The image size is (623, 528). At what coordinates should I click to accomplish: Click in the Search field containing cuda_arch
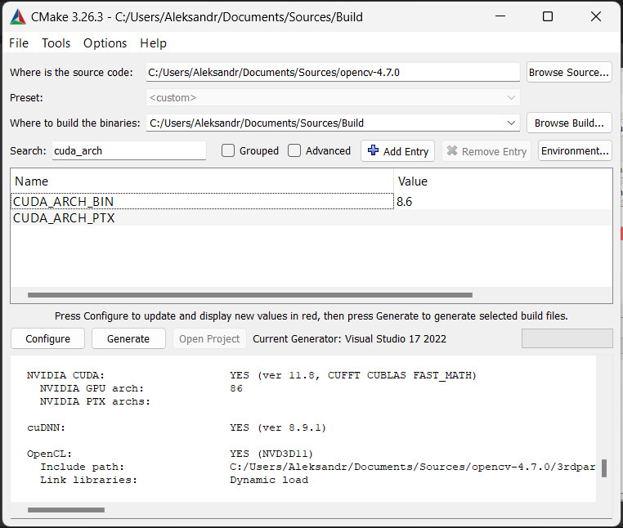tap(128, 151)
